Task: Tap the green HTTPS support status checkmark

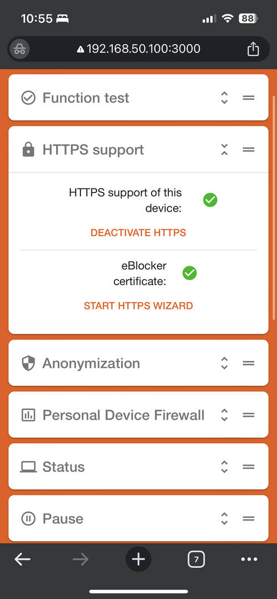Action: (x=210, y=200)
